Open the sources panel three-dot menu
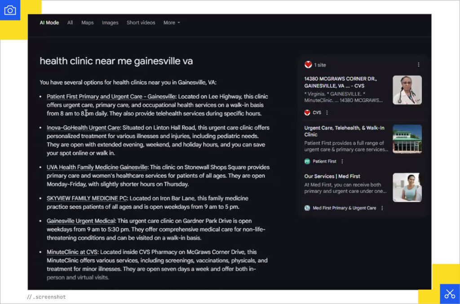This screenshot has width=460, height=304. [x=418, y=65]
